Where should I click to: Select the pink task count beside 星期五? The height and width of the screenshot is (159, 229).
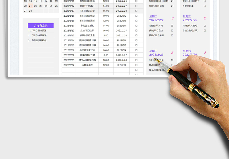[x=205, y=18]
